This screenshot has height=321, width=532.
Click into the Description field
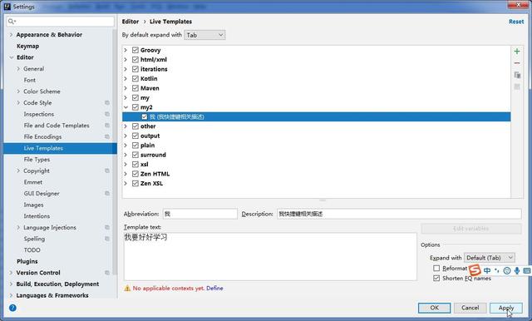pos(399,214)
